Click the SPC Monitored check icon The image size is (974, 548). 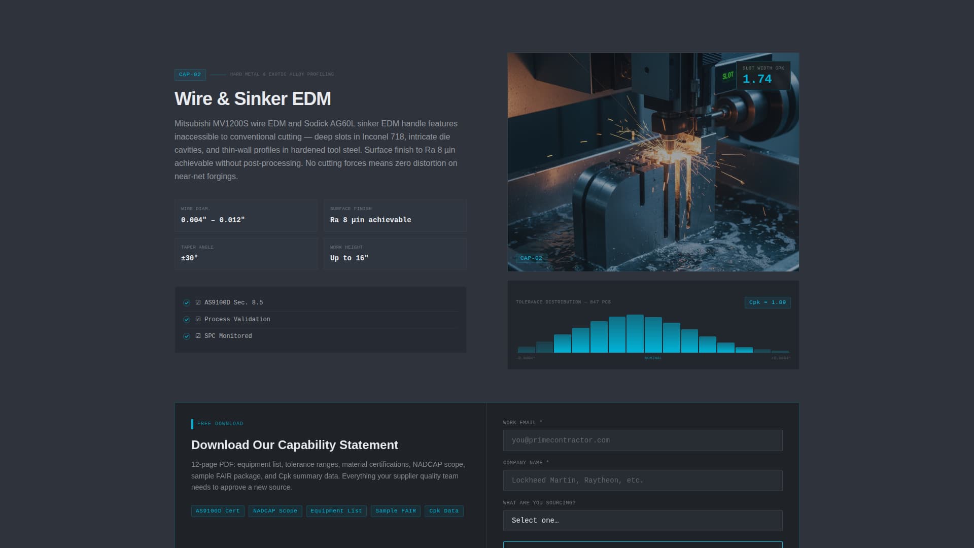click(x=187, y=336)
